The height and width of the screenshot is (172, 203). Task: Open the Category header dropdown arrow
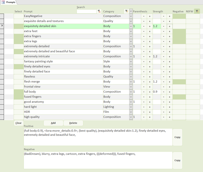pyautogui.click(x=131, y=11)
